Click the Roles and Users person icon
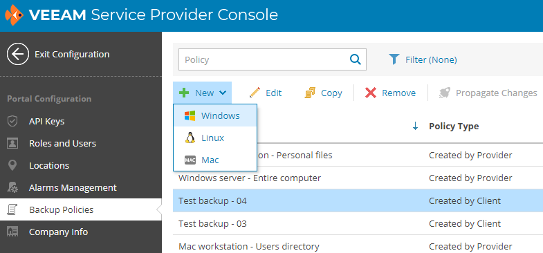 (12, 143)
